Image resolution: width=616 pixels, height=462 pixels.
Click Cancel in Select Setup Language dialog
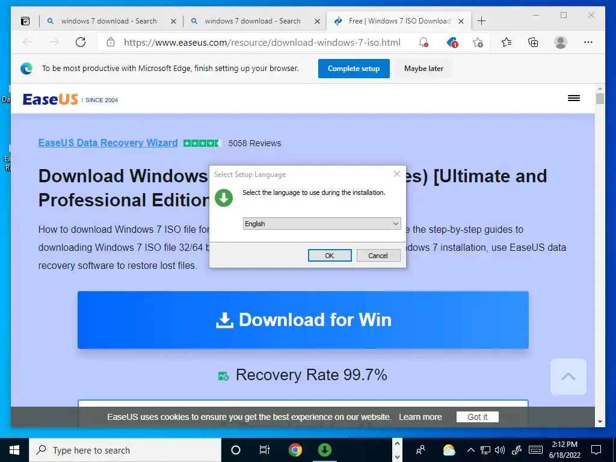pyautogui.click(x=378, y=255)
